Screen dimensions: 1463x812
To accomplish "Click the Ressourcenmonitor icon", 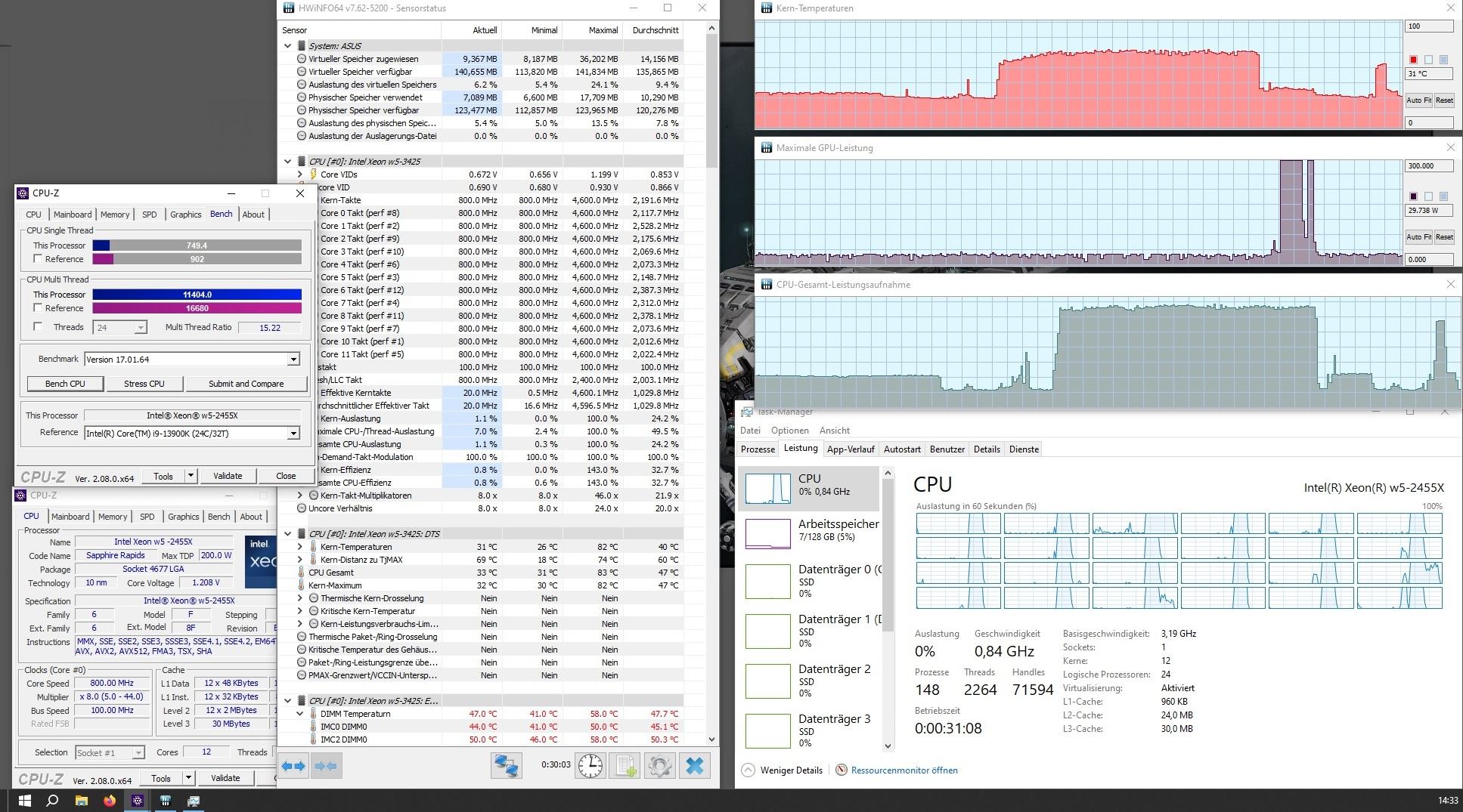I will point(841,770).
